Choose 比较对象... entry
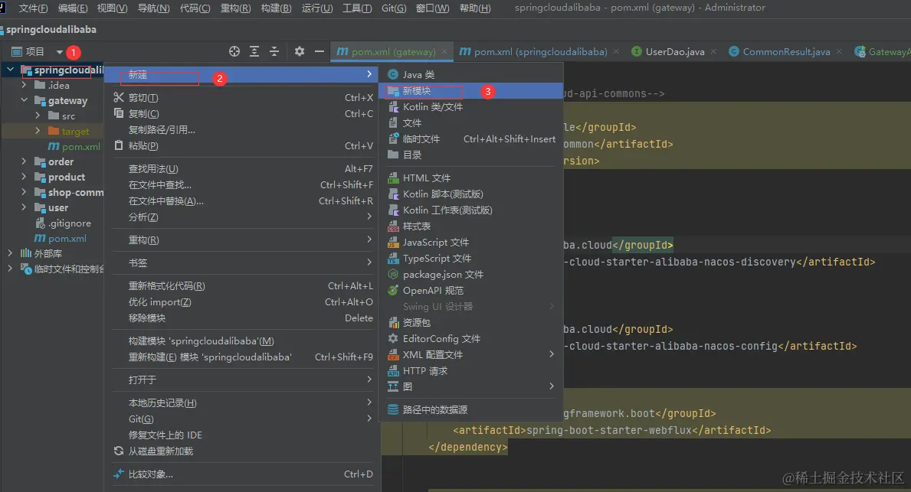 [x=243, y=474]
